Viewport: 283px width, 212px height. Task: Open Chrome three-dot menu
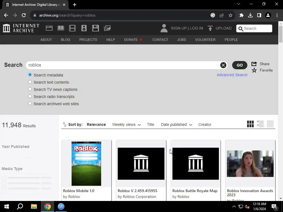(277, 15)
